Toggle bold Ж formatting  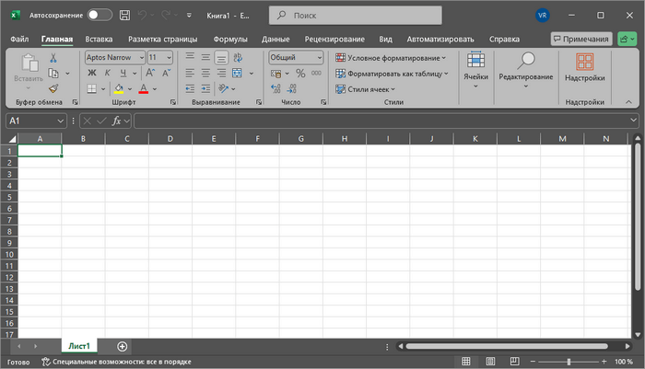point(92,73)
